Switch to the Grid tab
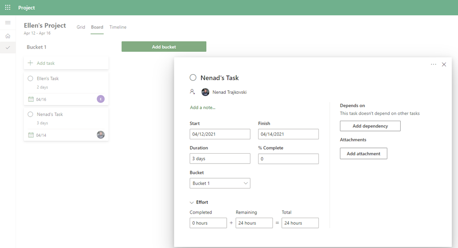Image resolution: width=458 pixels, height=248 pixels. pyautogui.click(x=81, y=27)
